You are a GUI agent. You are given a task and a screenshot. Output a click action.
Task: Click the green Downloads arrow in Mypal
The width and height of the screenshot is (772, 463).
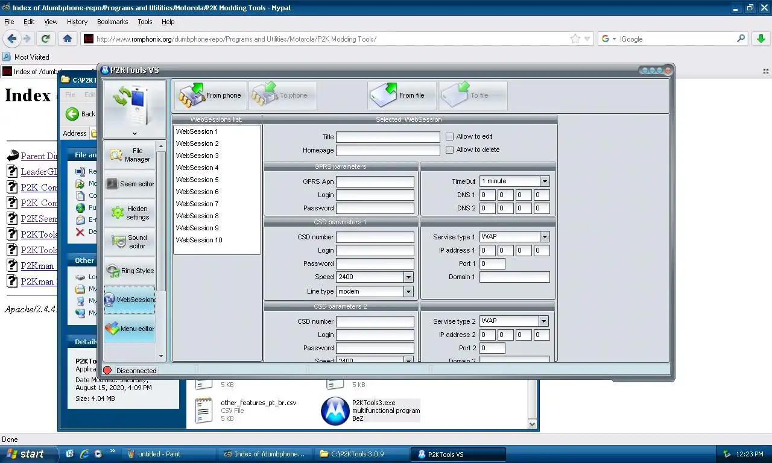[761, 39]
